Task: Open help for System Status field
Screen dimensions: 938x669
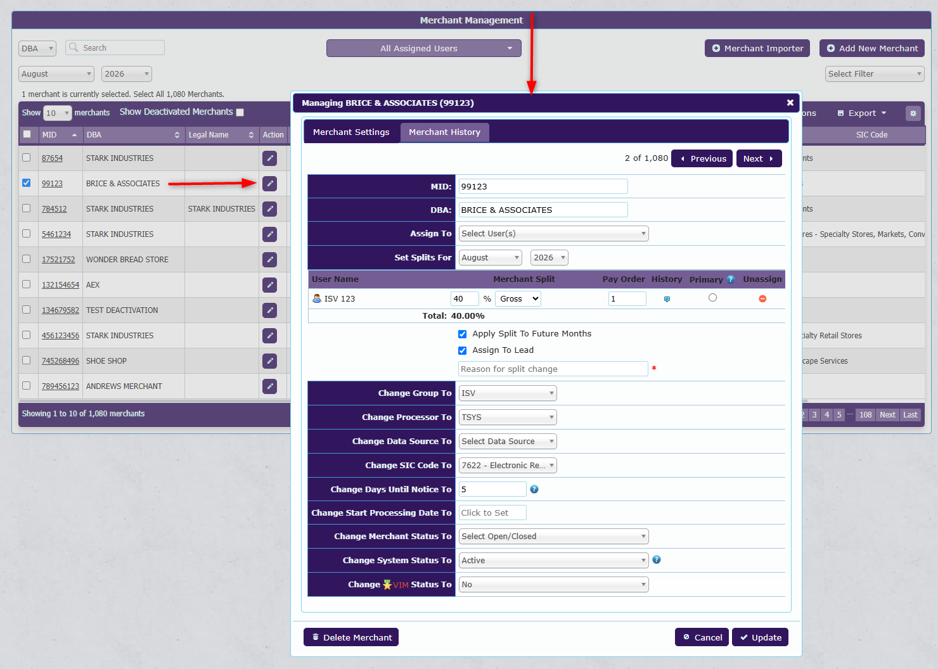Action: click(657, 559)
